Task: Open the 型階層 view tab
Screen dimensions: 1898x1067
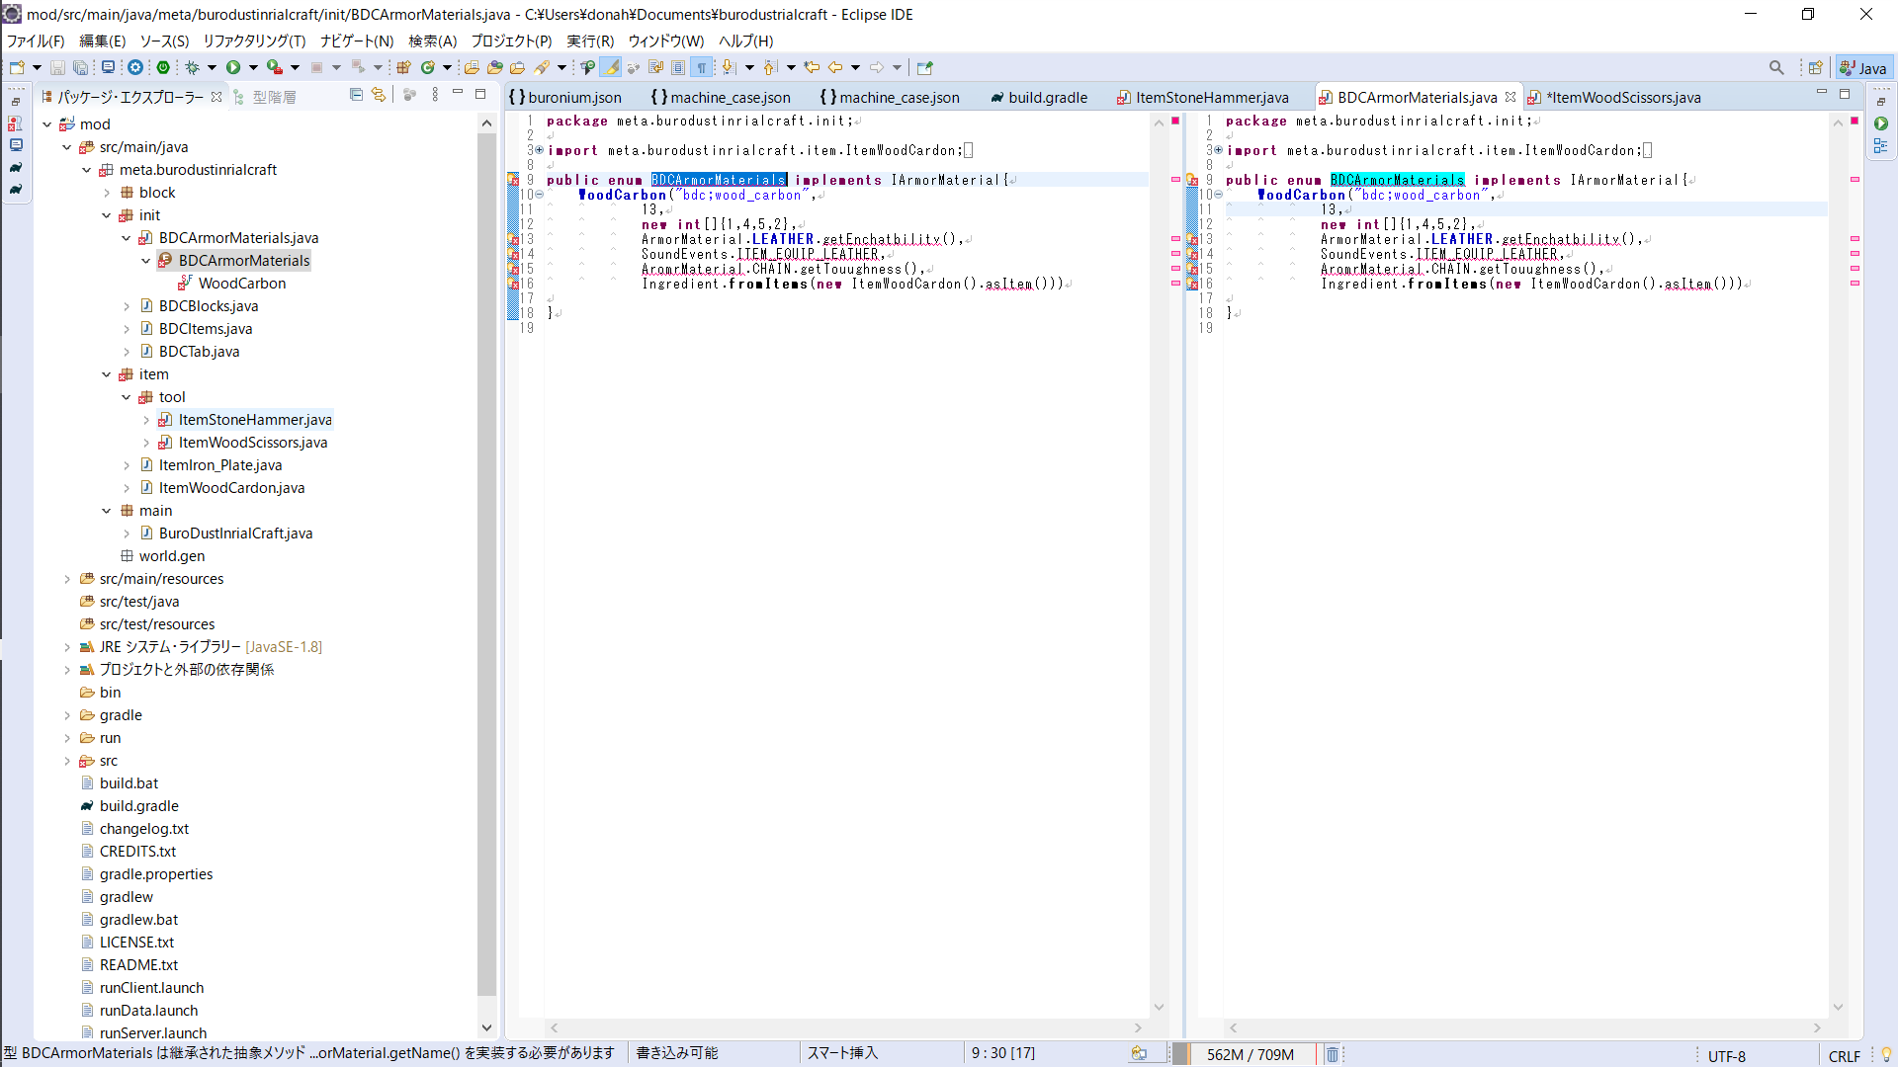Action: (x=273, y=97)
